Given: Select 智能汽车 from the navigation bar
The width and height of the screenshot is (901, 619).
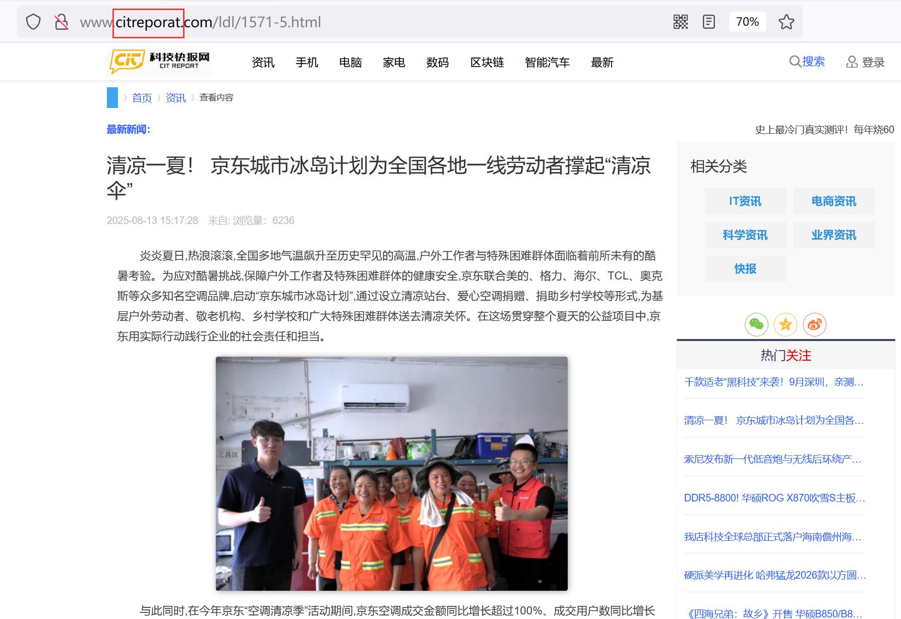Looking at the screenshot, I should coord(547,63).
